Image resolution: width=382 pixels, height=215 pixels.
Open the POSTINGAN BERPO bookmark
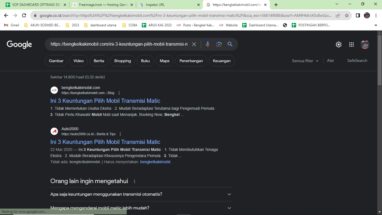[311, 25]
